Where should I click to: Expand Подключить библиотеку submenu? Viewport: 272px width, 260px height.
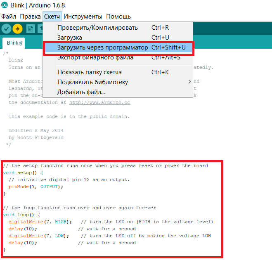118,82
